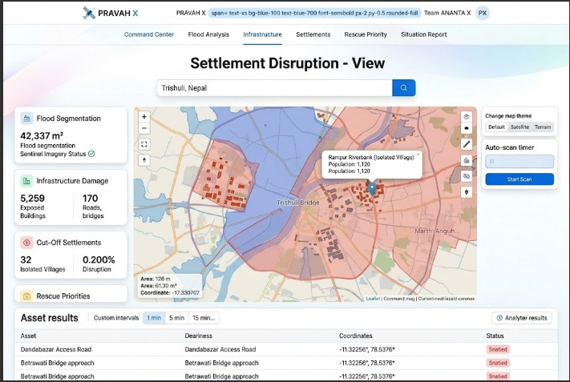Open Analyter results
Viewport: 570px width, 382px height.
(x=522, y=318)
